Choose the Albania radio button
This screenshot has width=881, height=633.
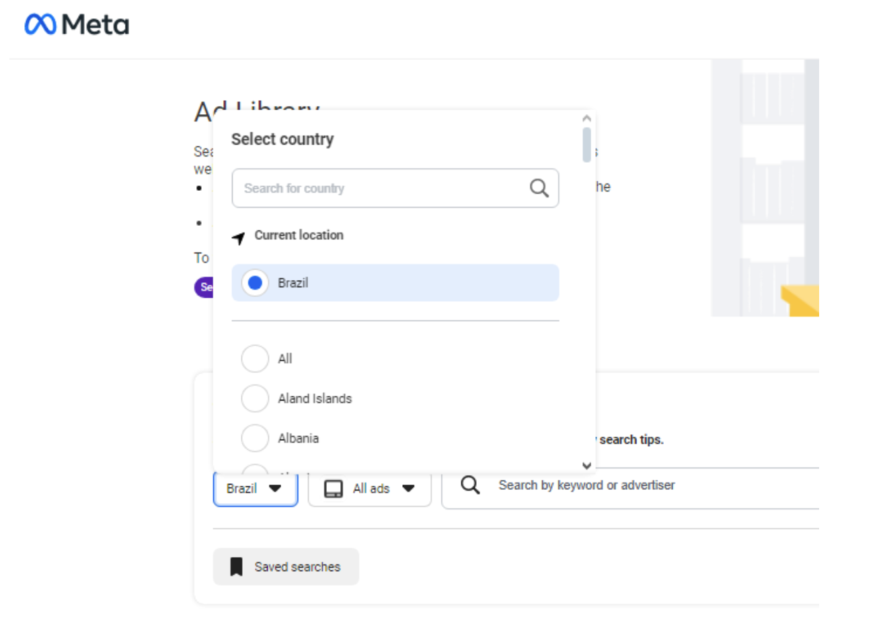[x=255, y=438]
